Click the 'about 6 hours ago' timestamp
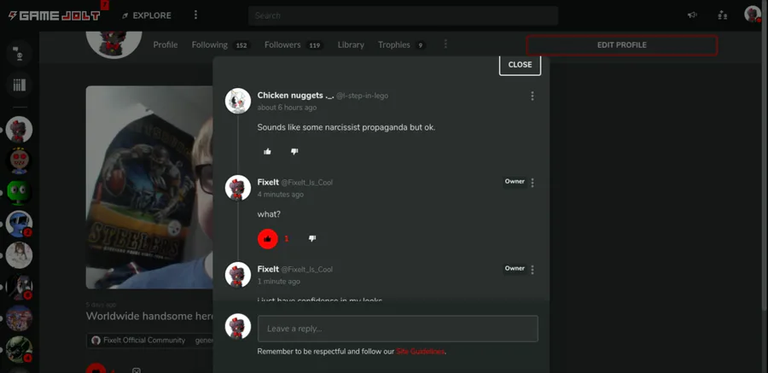This screenshot has height=373, width=768. tap(287, 108)
